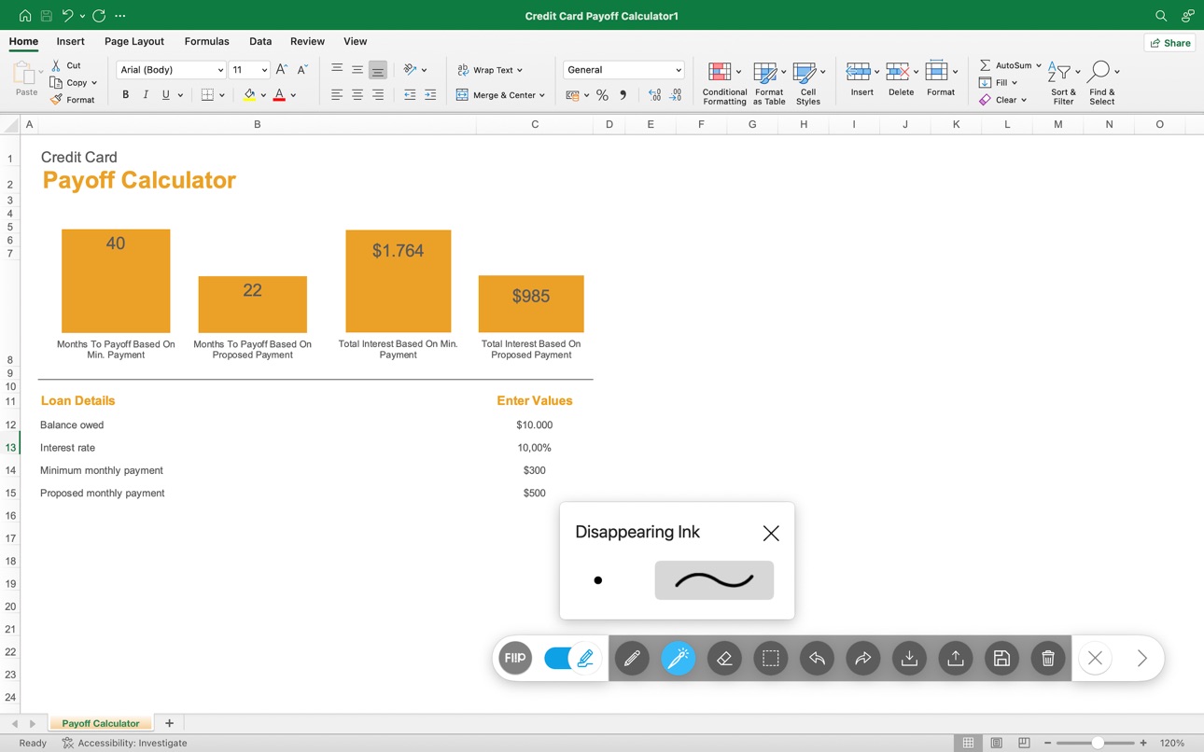Open Format as Table gallery
Viewport: 1204px width, 752px height.
click(769, 84)
